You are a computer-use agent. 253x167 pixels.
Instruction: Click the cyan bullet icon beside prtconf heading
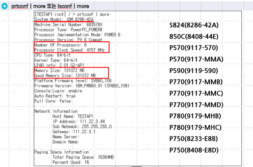(x=4, y=6)
